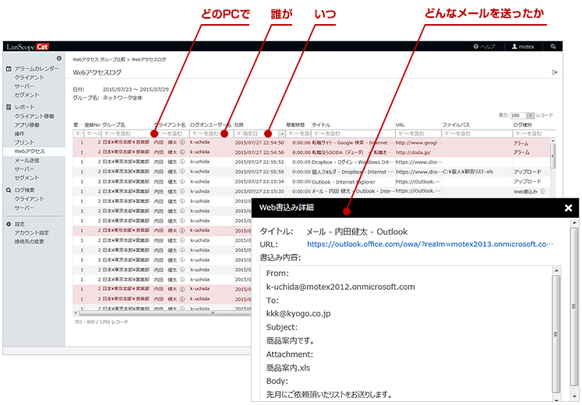Click the 2015/07/27 22:55:52 date cell
The image size is (582, 405).
tap(259, 162)
